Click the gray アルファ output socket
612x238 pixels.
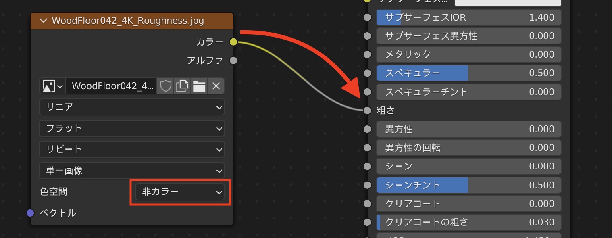click(x=233, y=61)
